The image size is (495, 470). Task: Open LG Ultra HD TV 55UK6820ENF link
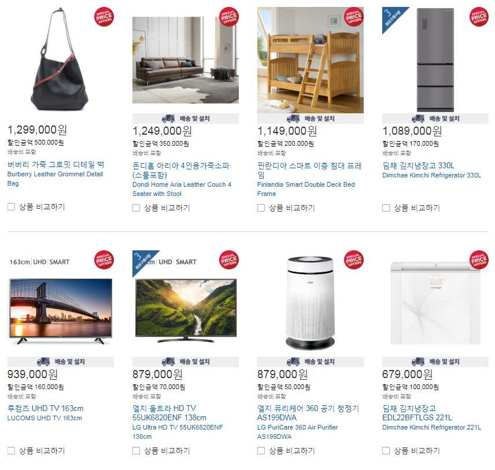coord(178,432)
